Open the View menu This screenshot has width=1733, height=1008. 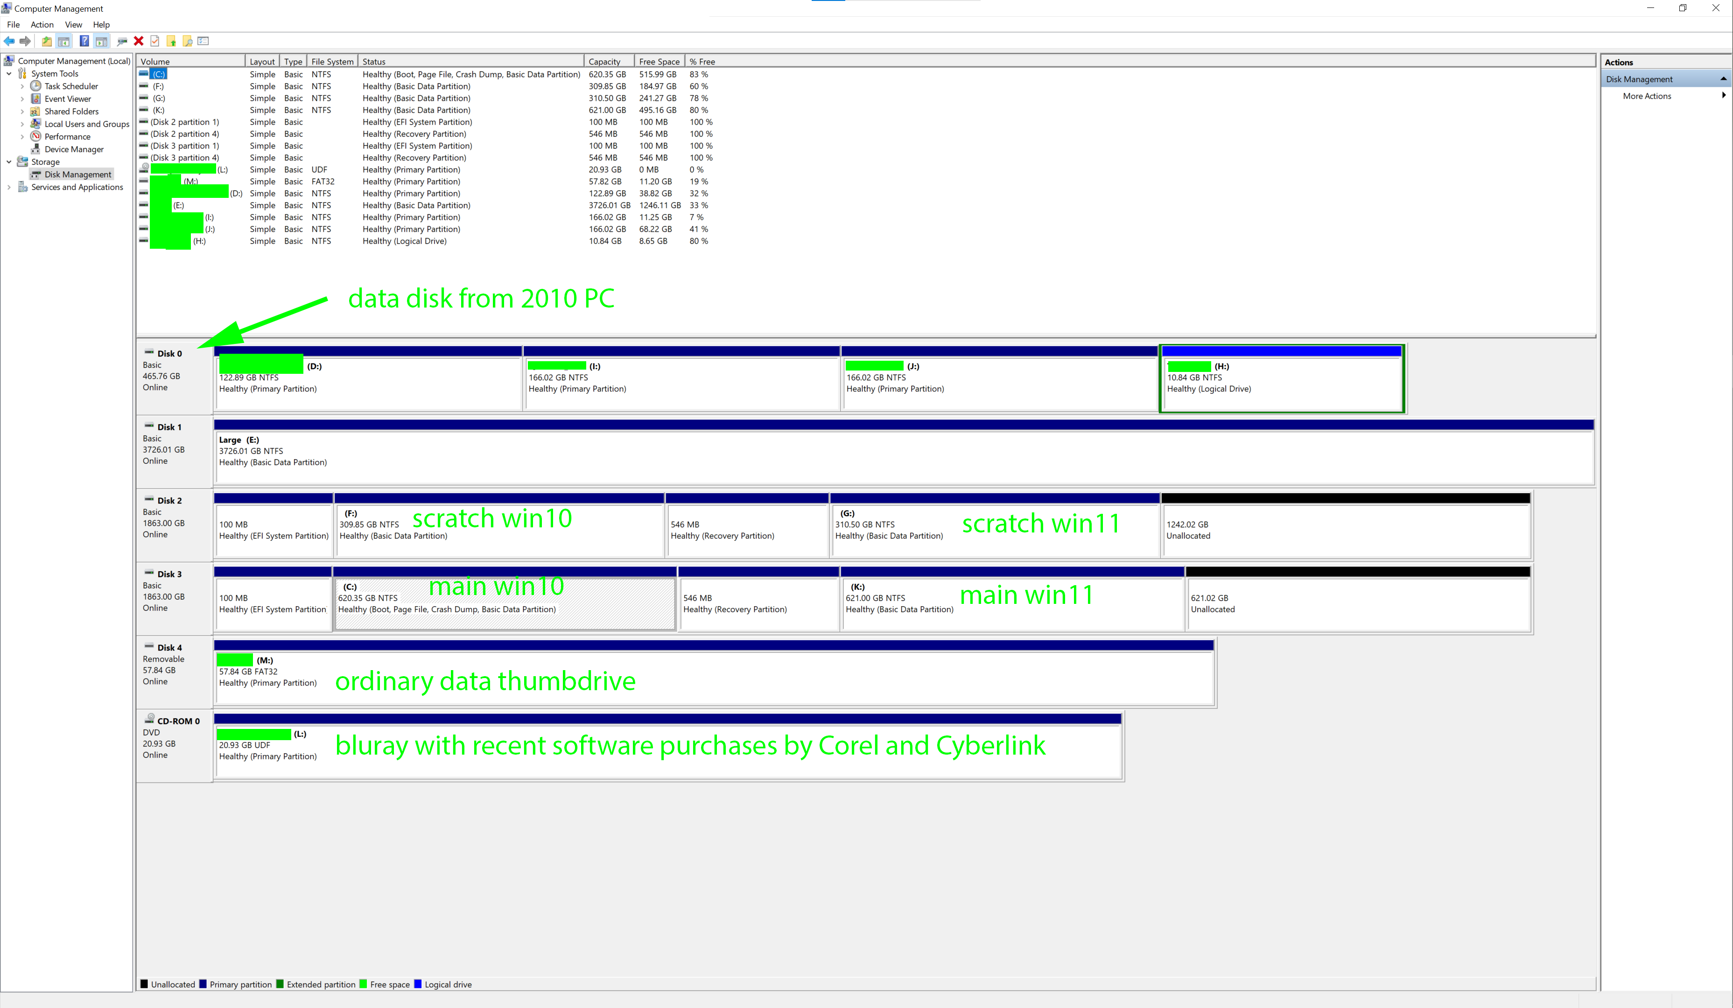point(74,25)
